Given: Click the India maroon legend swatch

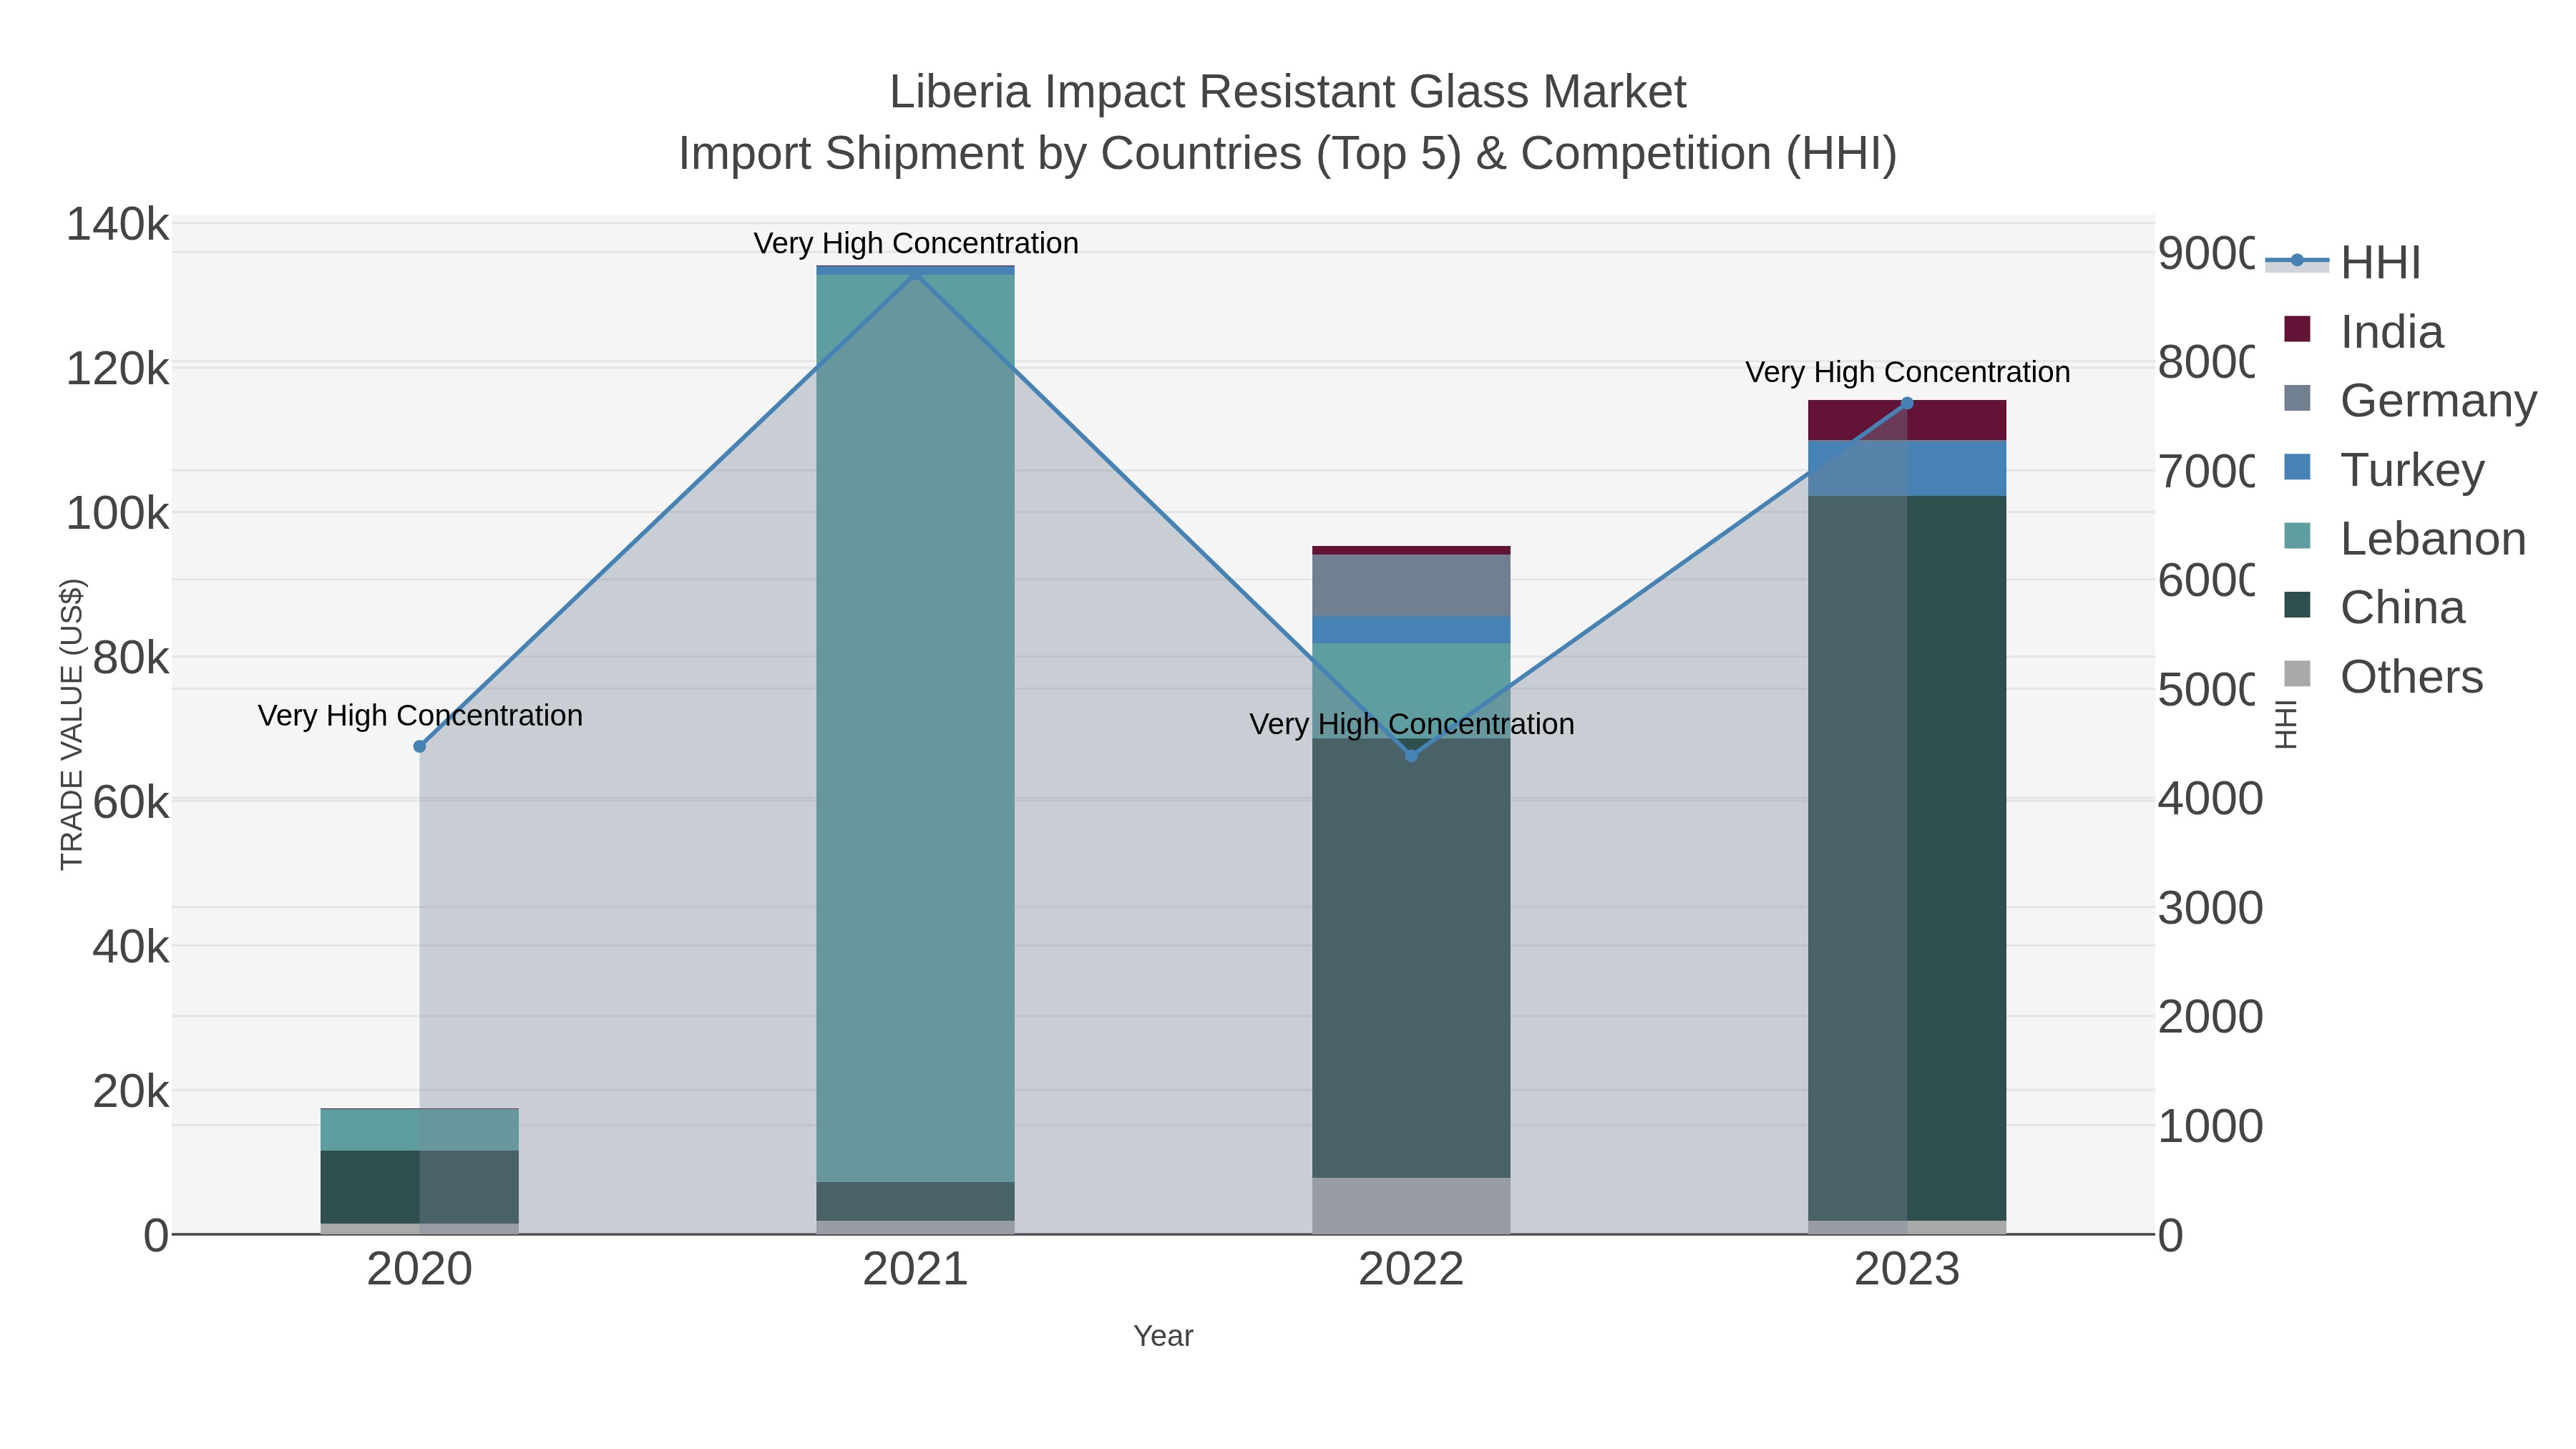Looking at the screenshot, I should click(x=2297, y=329).
